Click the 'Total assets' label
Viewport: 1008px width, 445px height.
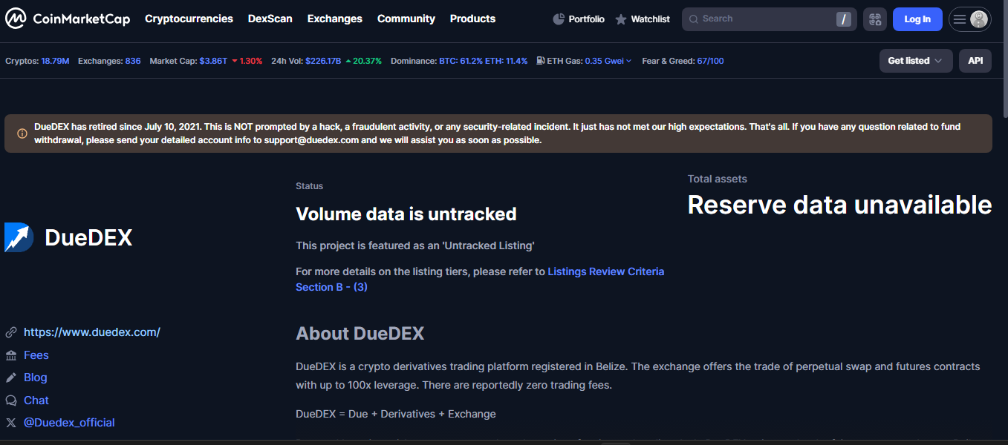(x=718, y=179)
